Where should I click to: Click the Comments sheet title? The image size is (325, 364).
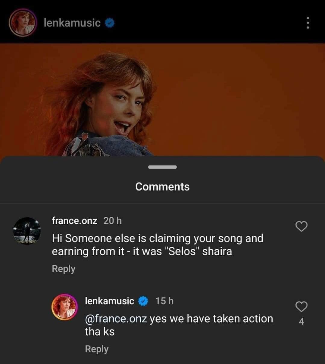click(162, 187)
